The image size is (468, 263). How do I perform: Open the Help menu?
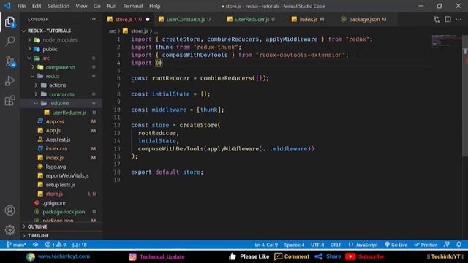154,6
